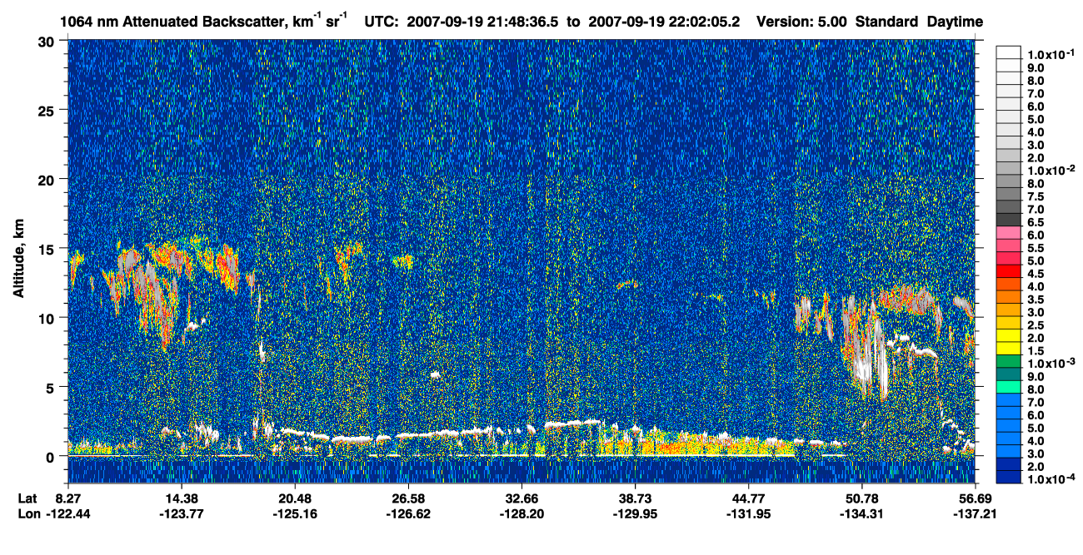Click the white swatch atop the color scale

pos(1009,53)
